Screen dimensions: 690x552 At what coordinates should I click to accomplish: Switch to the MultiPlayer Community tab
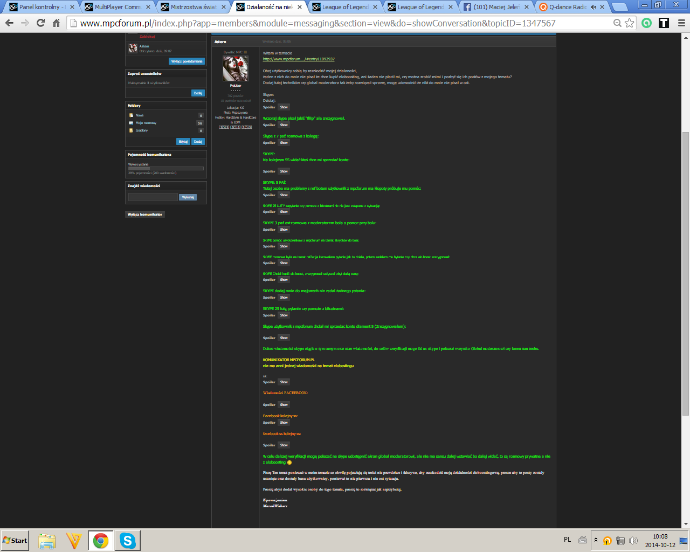pyautogui.click(x=118, y=7)
